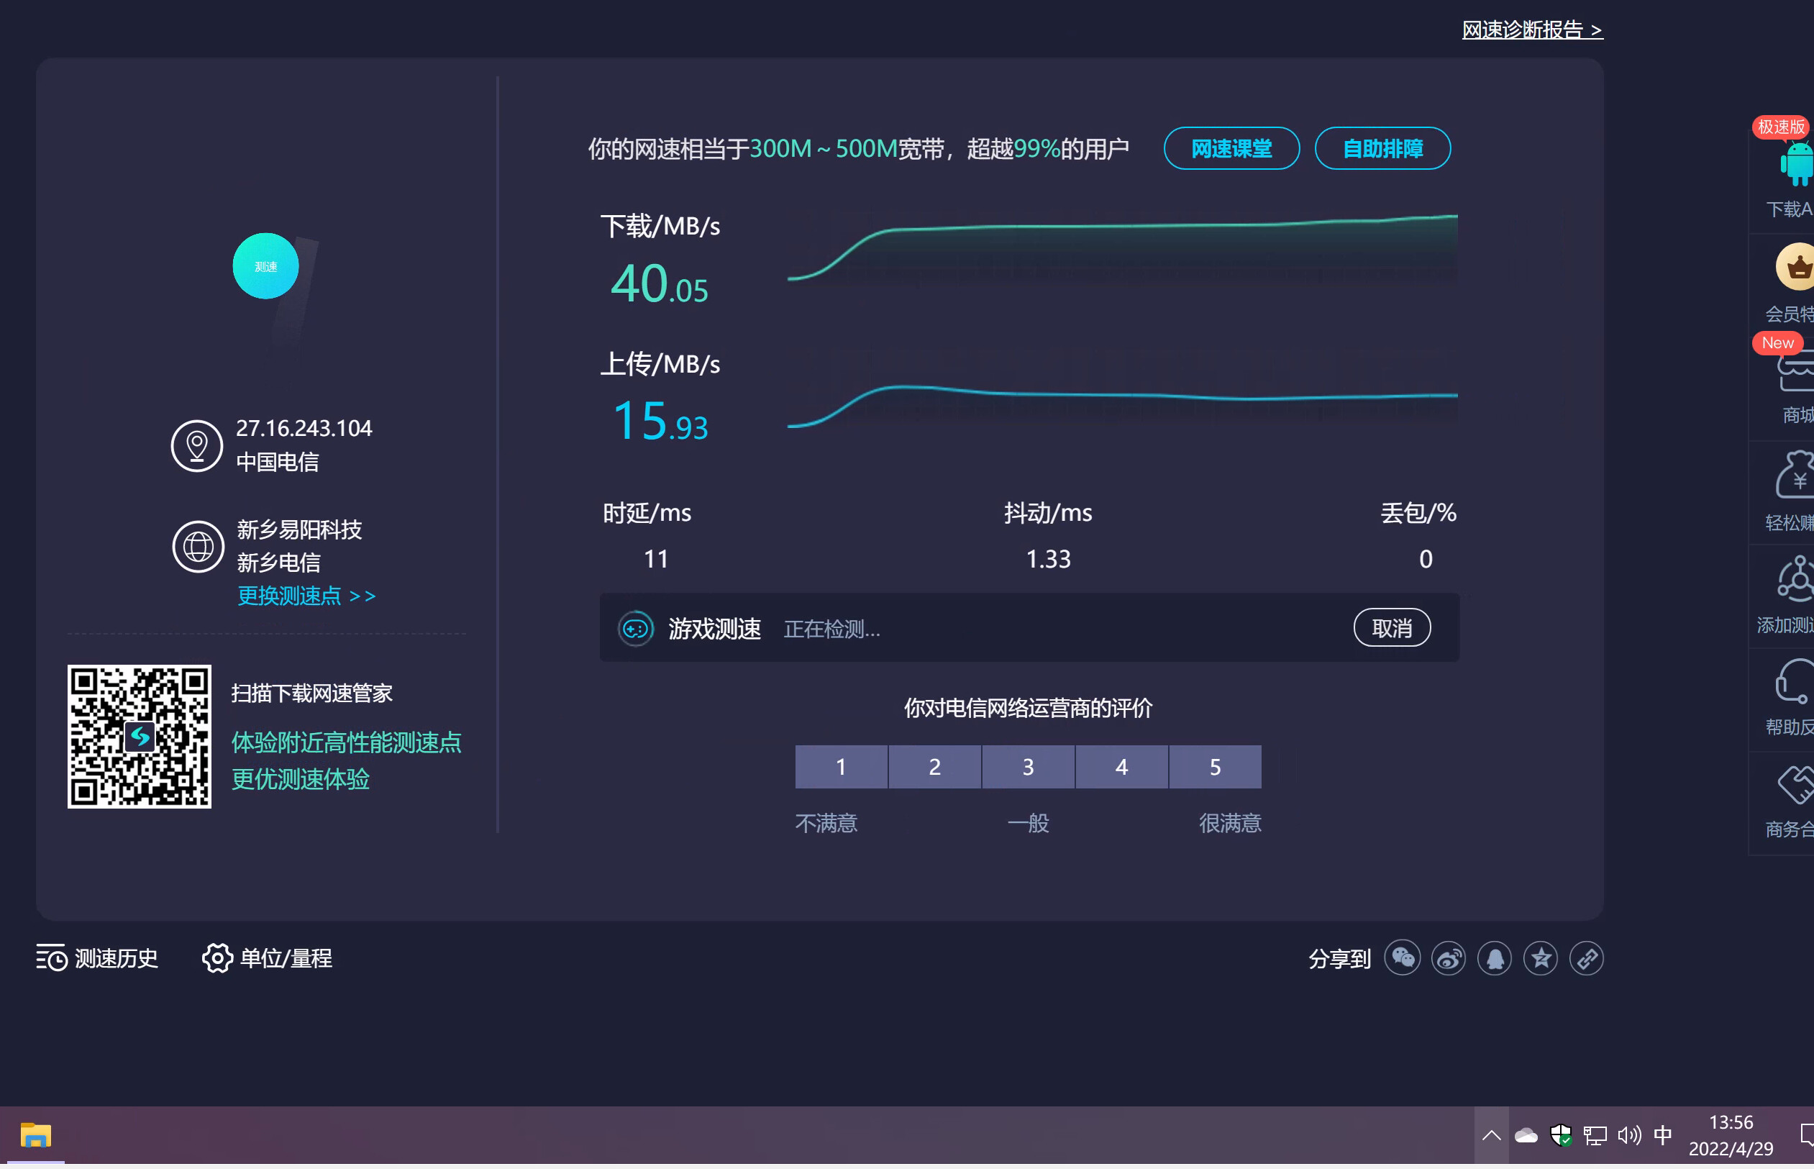Choose rating 5 很满意

(x=1214, y=767)
